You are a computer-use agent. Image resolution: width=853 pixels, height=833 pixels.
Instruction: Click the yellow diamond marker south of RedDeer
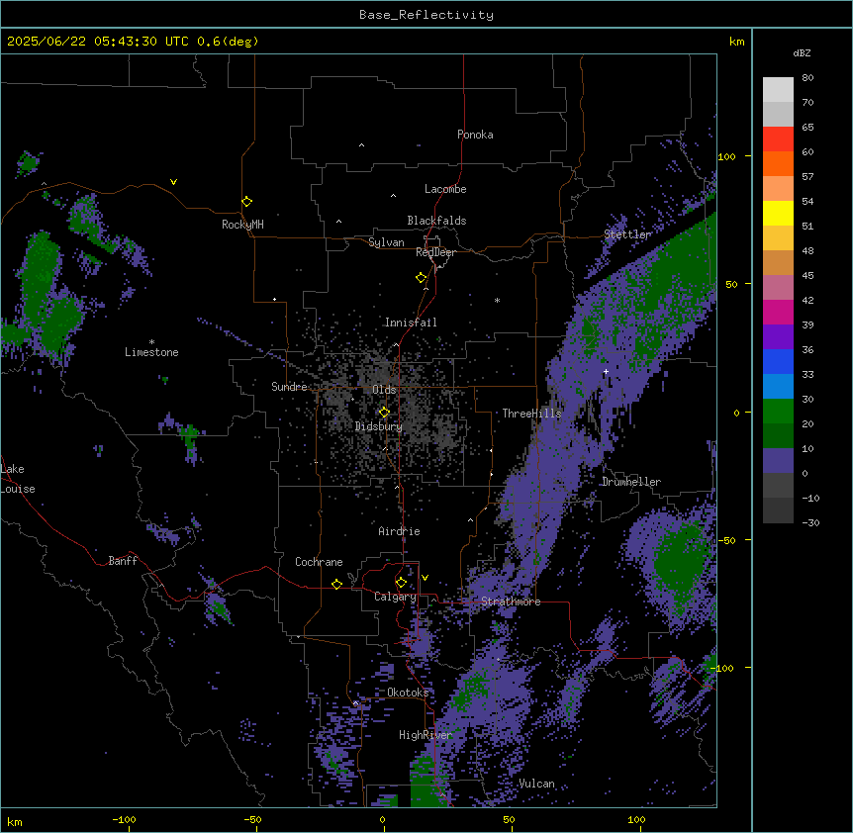coord(421,278)
